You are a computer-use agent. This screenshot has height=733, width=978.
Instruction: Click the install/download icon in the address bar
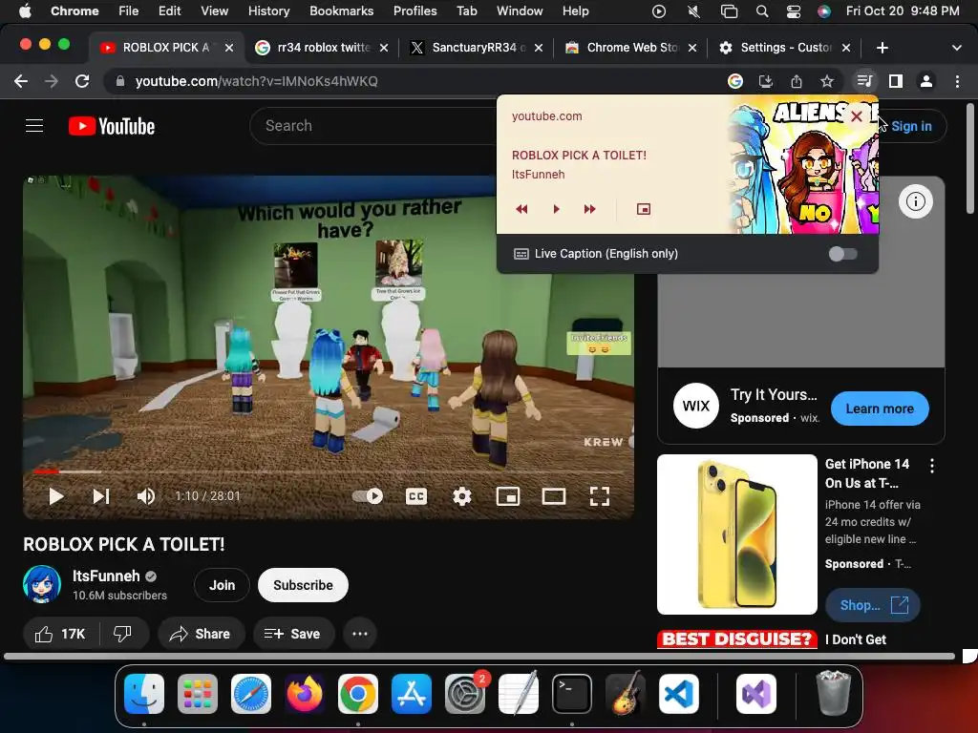pos(765,81)
